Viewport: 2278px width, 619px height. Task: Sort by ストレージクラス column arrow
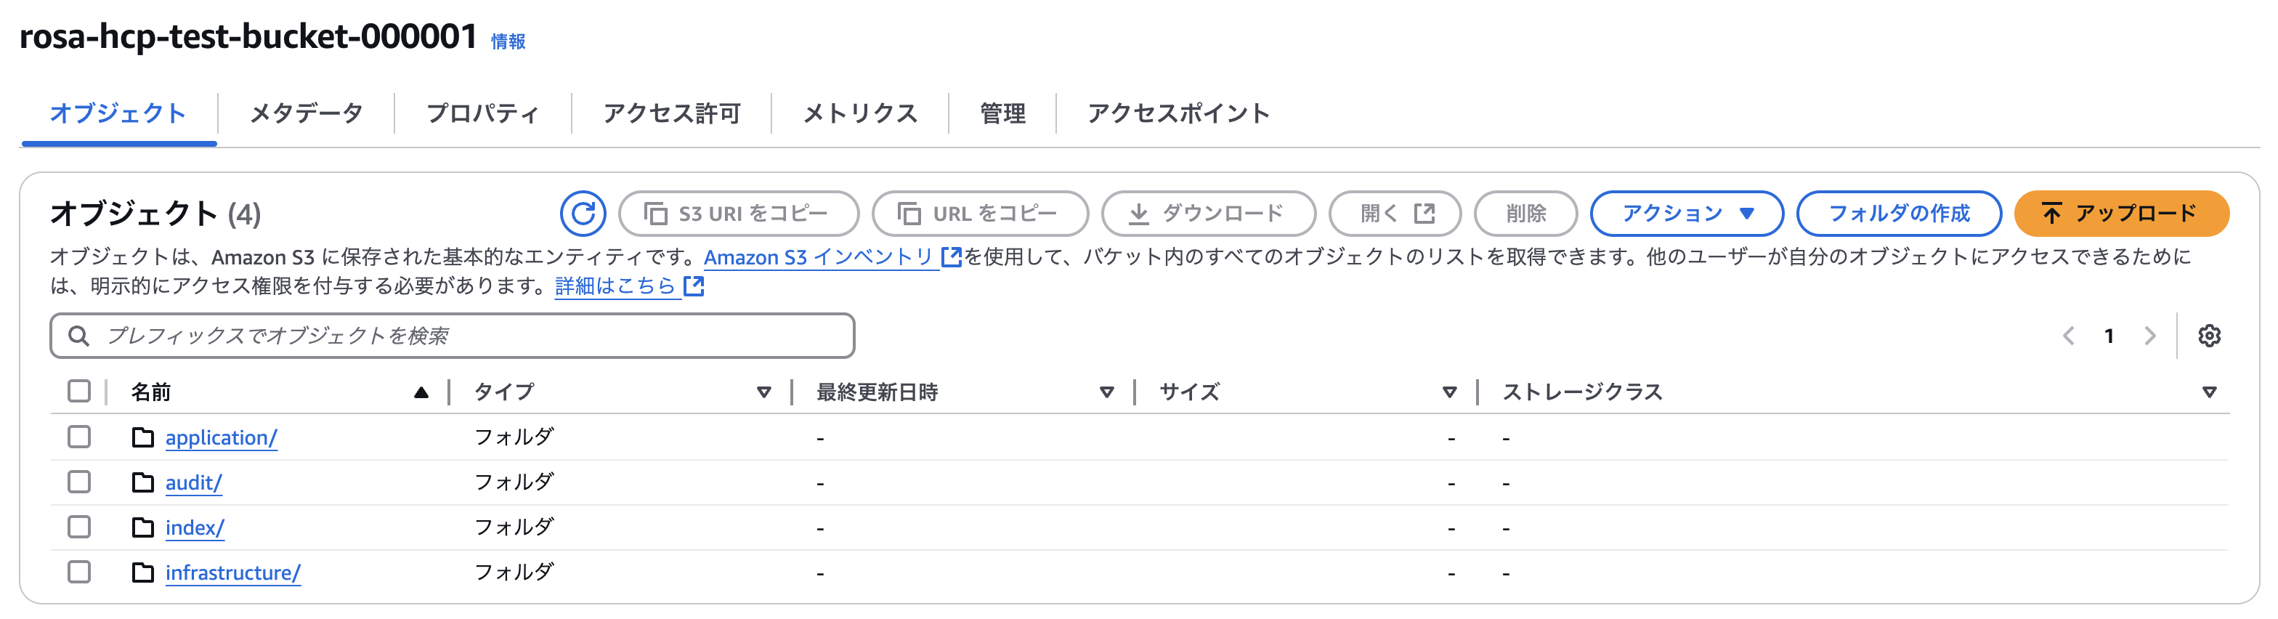click(2209, 392)
